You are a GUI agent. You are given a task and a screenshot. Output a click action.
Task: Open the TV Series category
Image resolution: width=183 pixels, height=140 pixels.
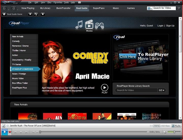[24, 64]
